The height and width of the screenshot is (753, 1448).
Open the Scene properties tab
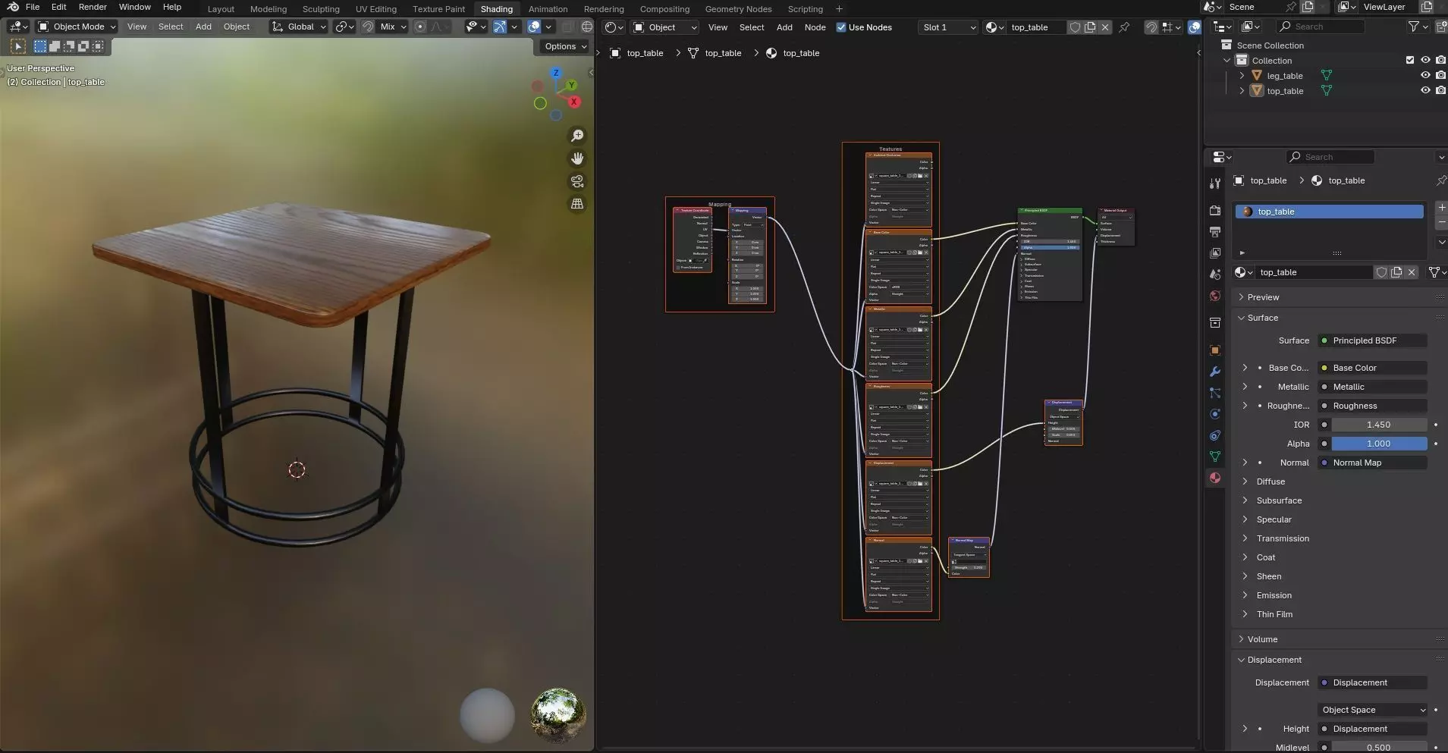pos(1215,274)
